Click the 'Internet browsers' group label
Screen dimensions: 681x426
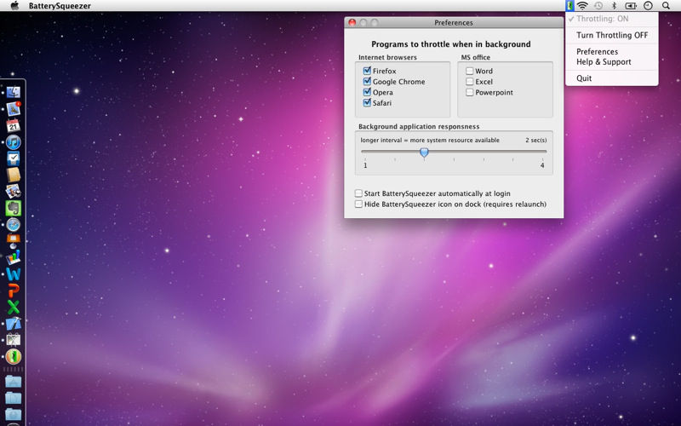coord(387,57)
